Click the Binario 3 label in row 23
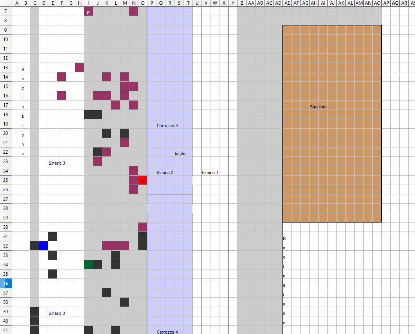415x334 pixels. [57, 163]
